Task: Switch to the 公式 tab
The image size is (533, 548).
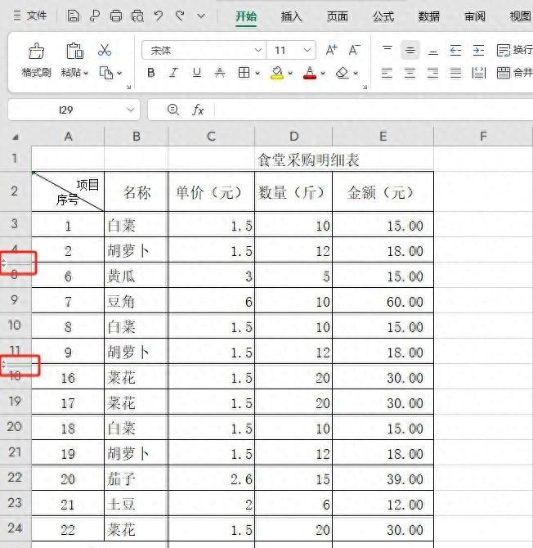Action: [383, 16]
